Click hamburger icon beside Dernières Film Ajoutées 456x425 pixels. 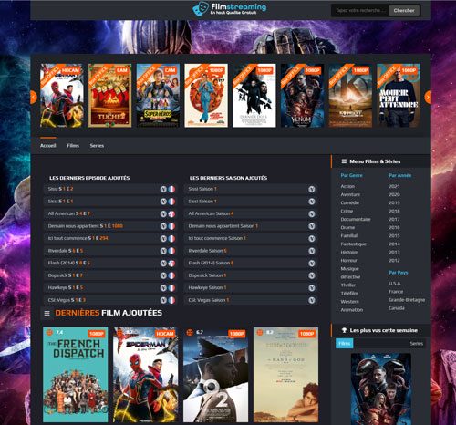pyautogui.click(x=47, y=313)
